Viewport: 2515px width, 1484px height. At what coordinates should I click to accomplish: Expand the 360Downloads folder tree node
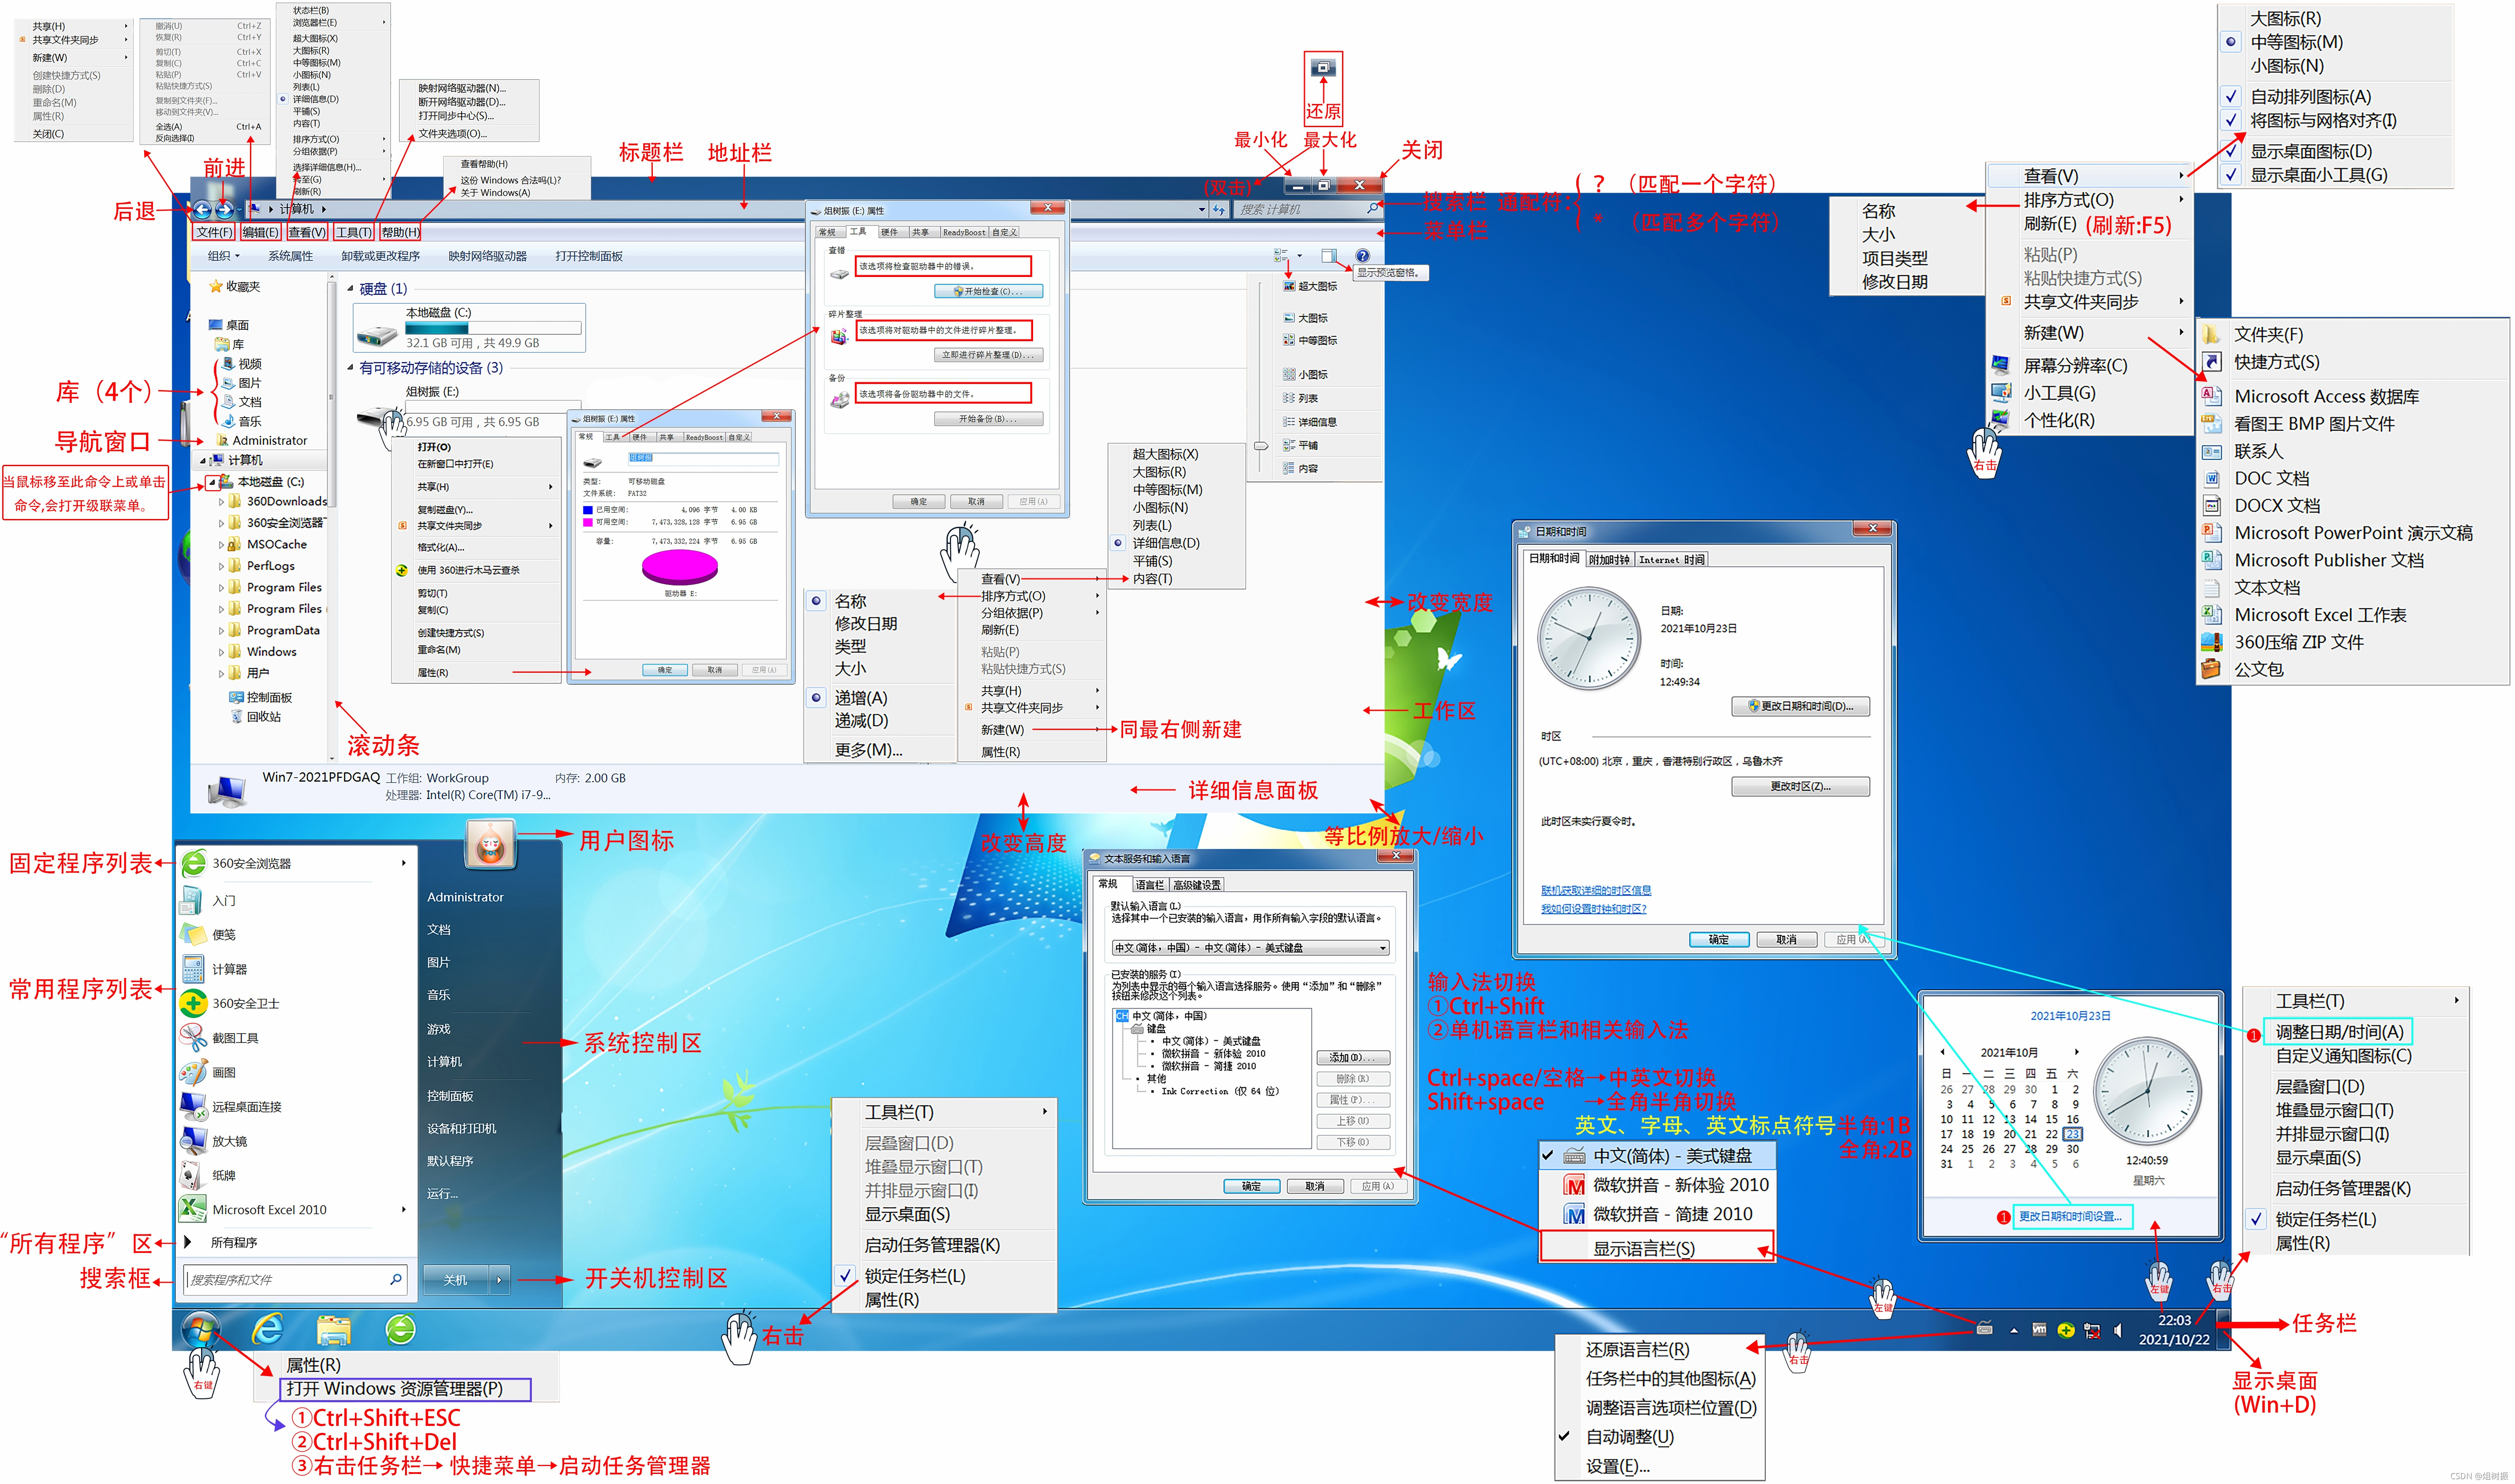click(x=221, y=502)
